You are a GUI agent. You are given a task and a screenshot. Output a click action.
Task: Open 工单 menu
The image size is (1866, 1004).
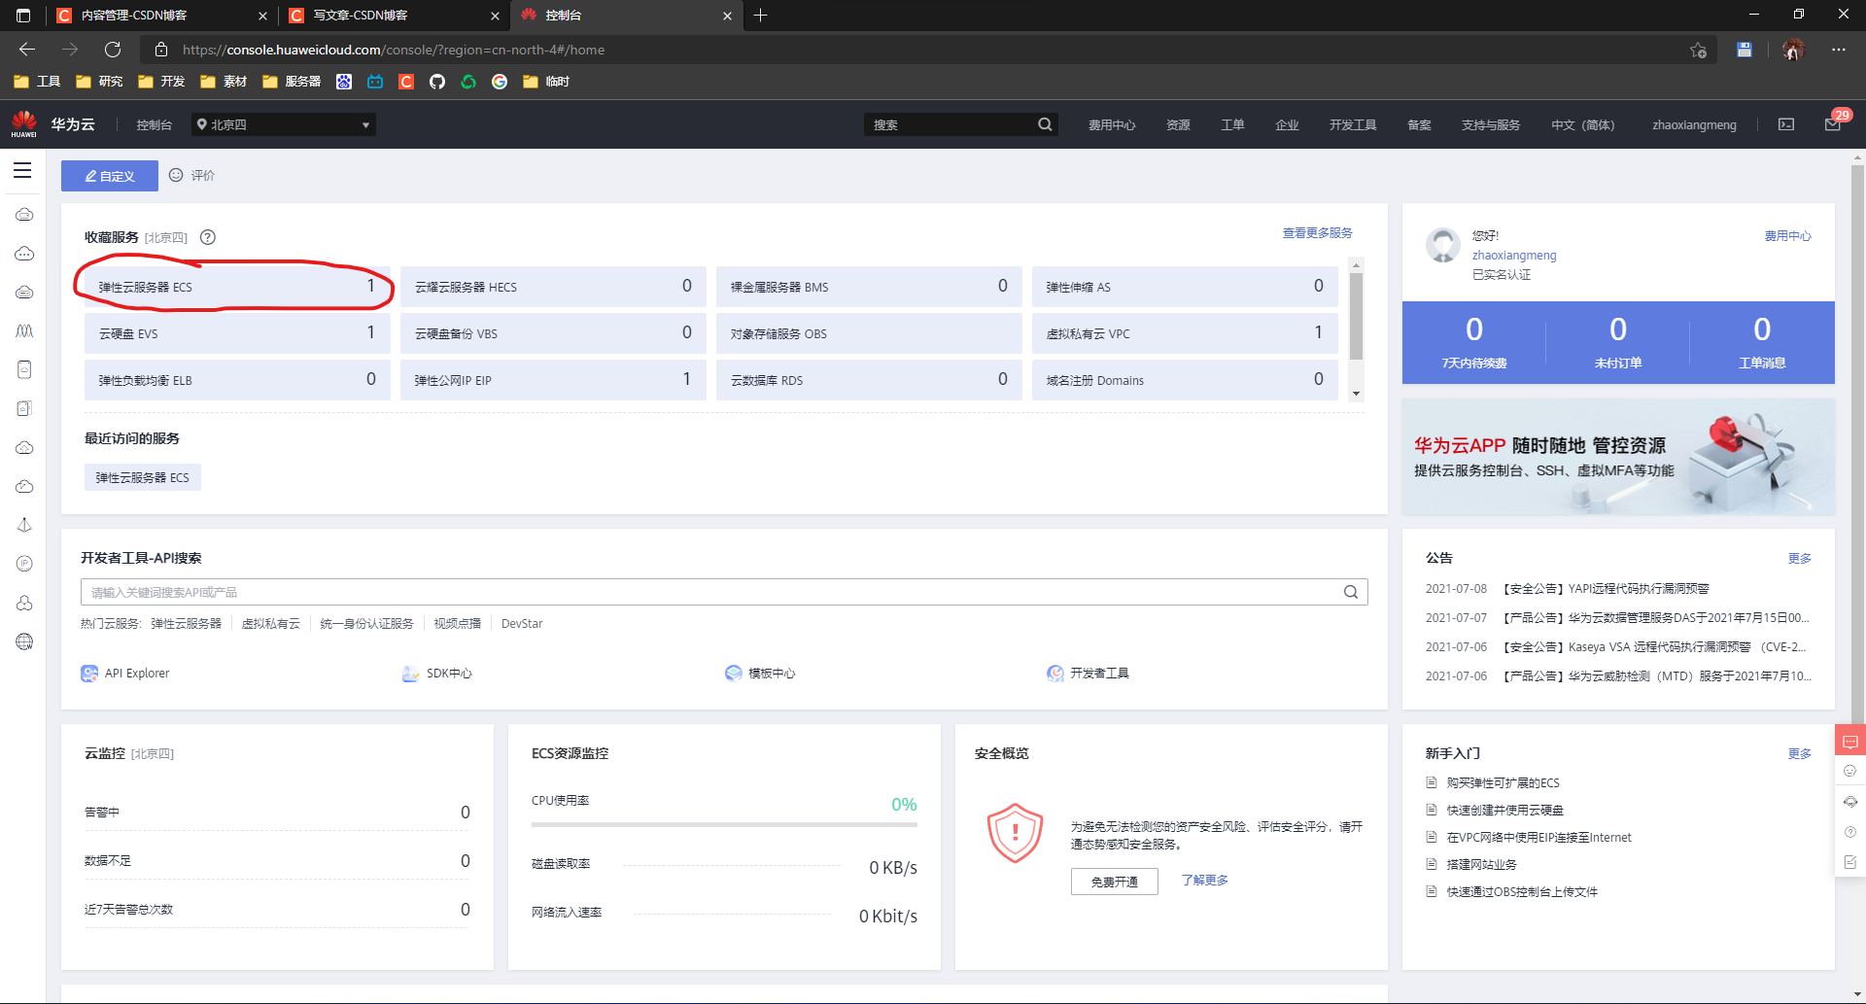point(1232,124)
